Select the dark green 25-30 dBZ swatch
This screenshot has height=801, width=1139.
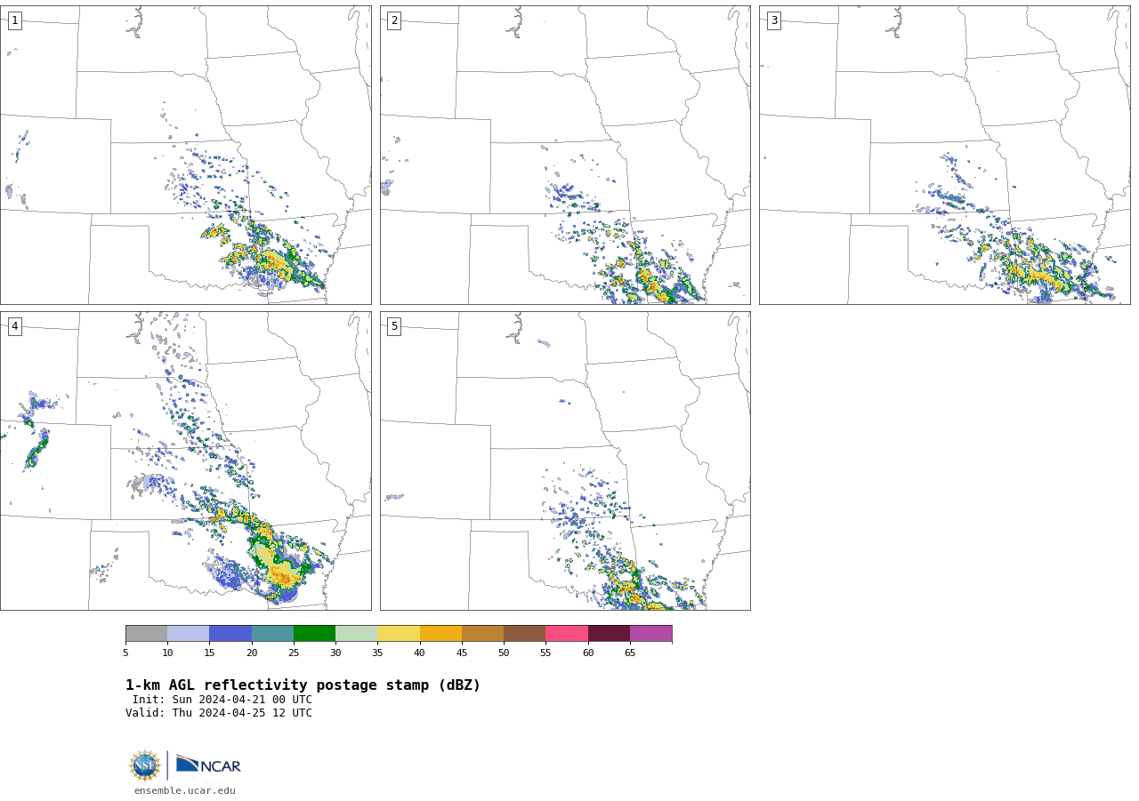[x=314, y=634]
